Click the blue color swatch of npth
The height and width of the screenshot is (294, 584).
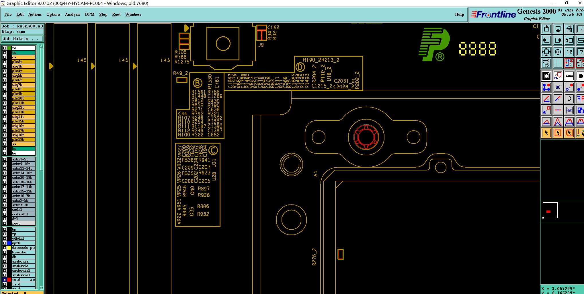(x=9, y=243)
